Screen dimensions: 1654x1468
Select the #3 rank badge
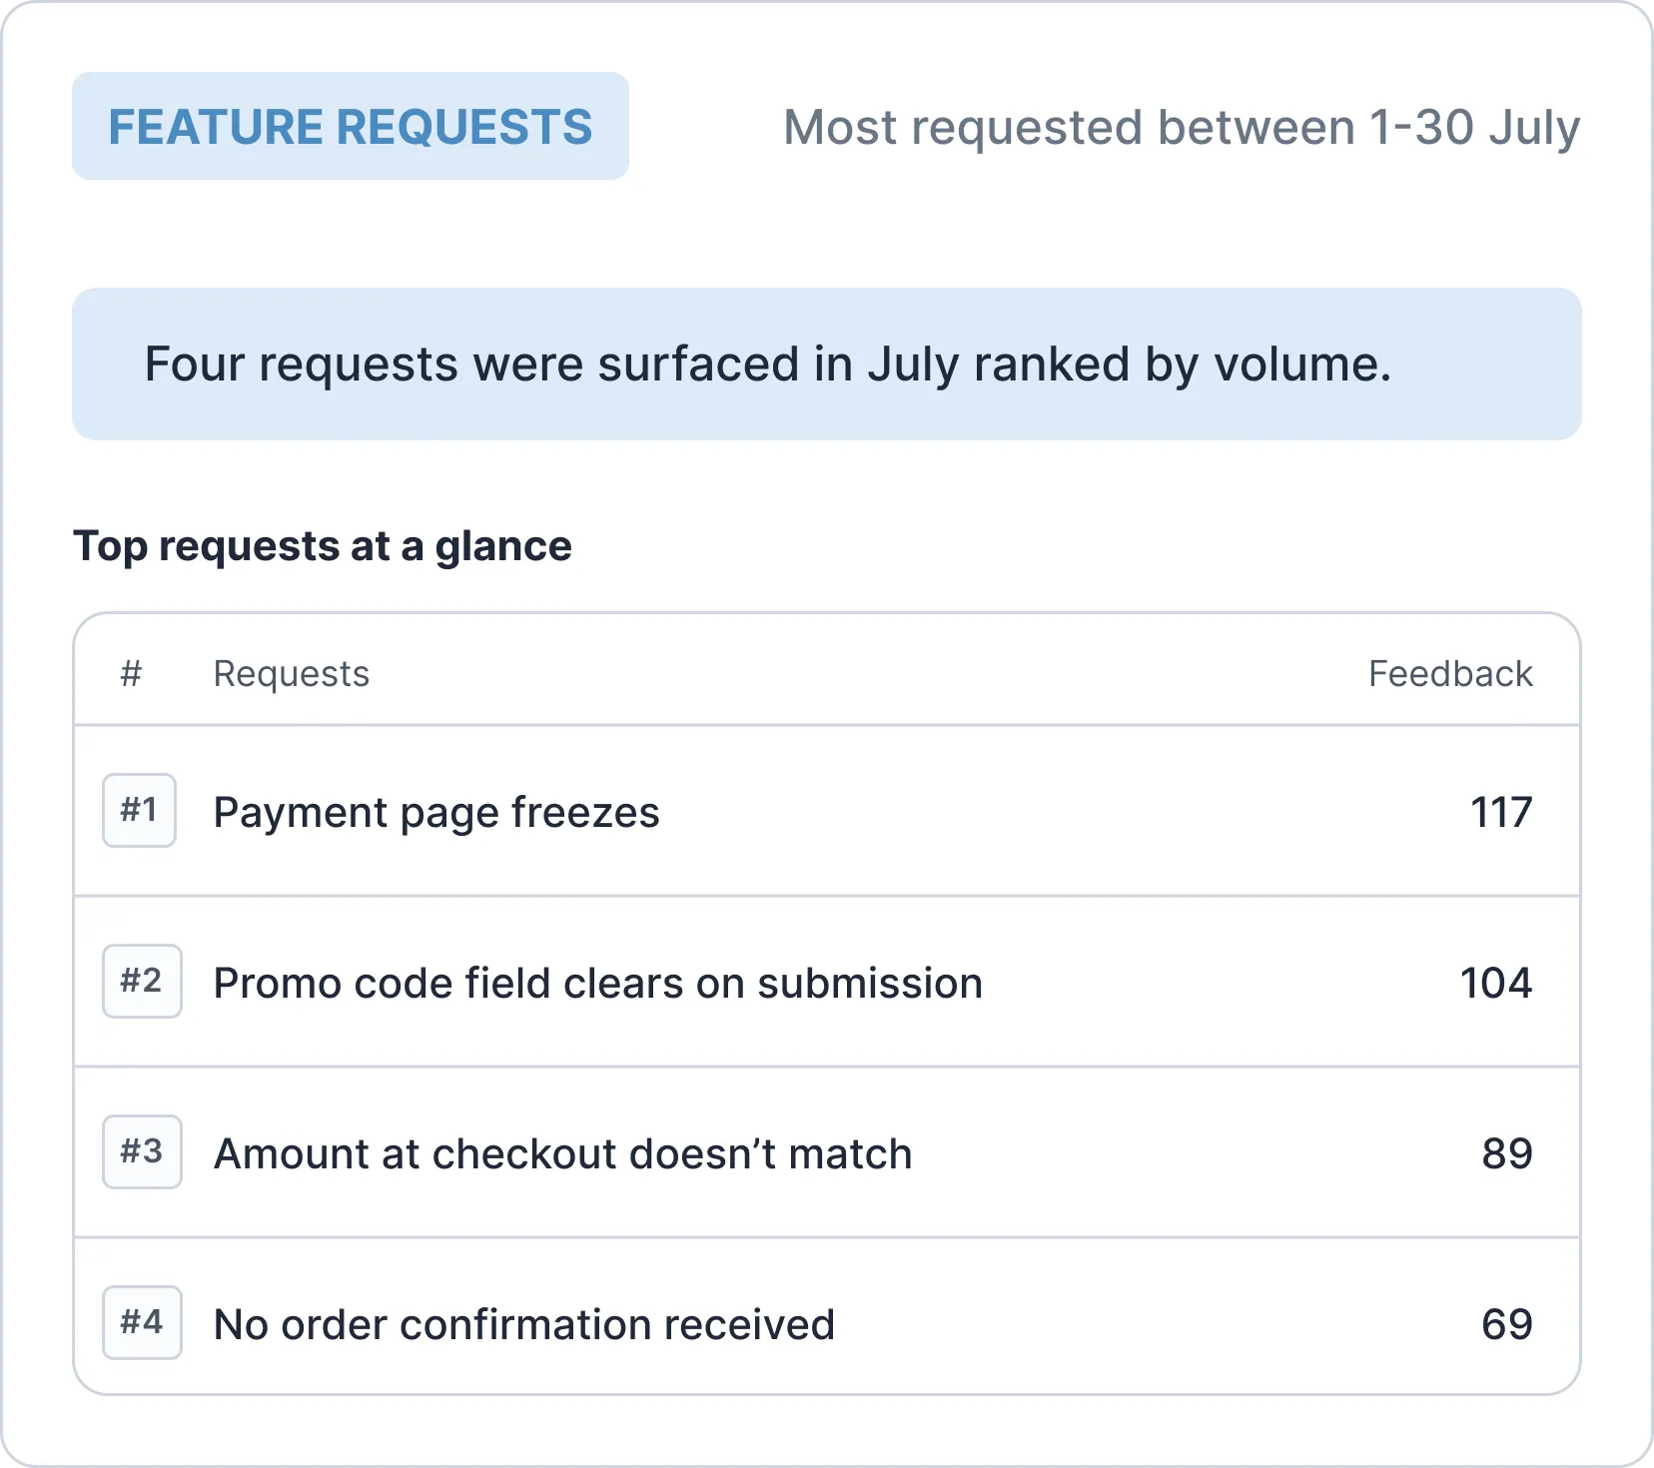[142, 1151]
